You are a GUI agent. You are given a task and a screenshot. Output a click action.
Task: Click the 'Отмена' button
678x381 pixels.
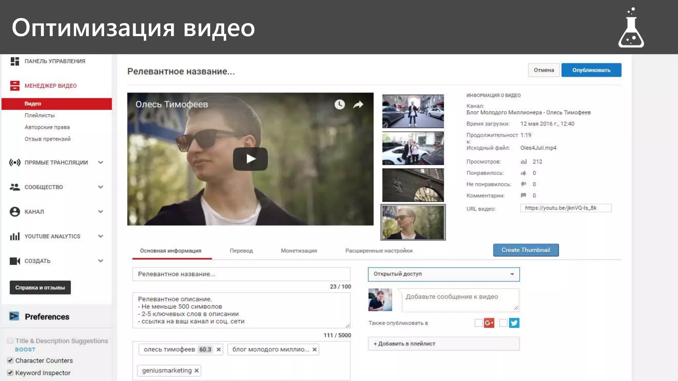point(544,70)
